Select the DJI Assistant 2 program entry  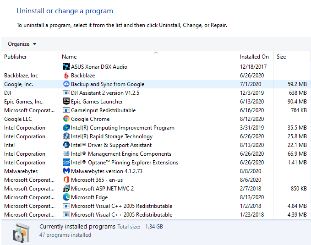point(105,93)
